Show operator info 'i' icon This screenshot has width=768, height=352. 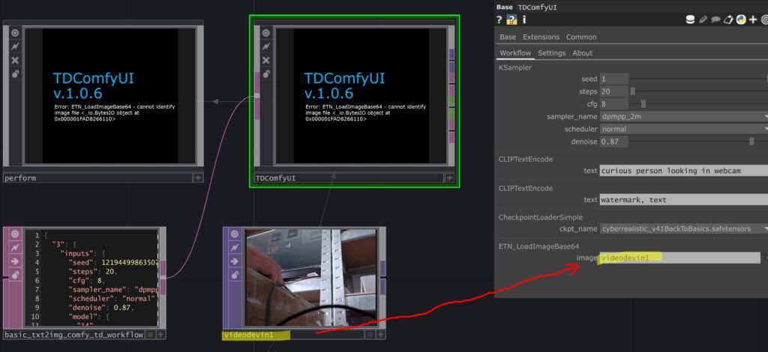click(524, 19)
